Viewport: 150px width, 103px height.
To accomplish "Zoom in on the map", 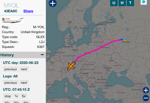I will 146,90.
